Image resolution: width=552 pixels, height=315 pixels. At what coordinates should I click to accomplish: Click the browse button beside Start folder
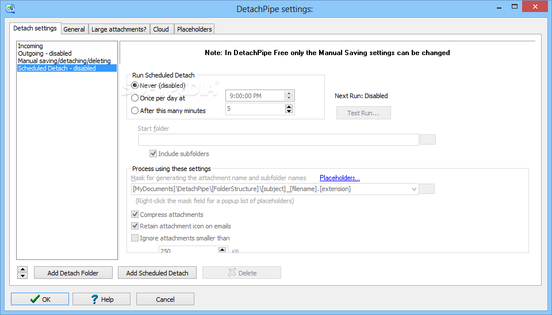click(428, 139)
